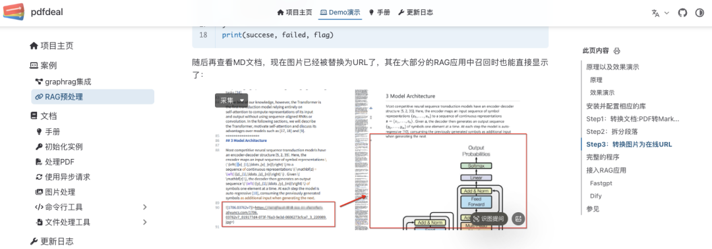Open the GitHub repository icon
This screenshot has width=712, height=249.
[682, 12]
